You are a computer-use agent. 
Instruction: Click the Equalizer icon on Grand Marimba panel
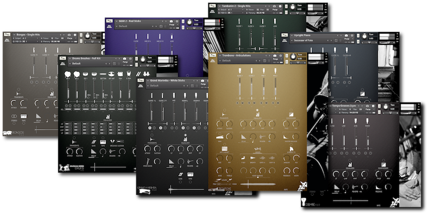[x=186, y=138]
